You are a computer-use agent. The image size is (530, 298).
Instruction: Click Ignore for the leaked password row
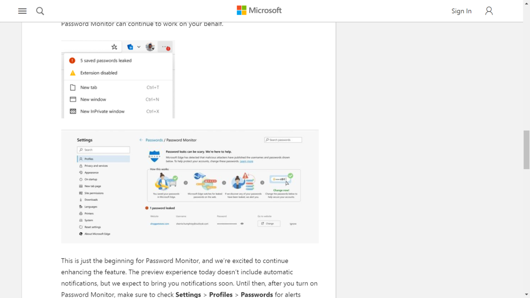293,224
